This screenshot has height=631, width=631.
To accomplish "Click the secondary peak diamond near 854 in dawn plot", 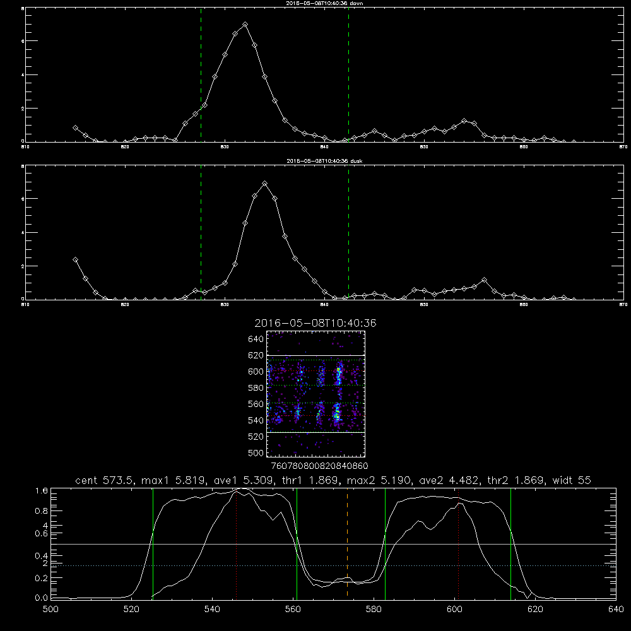I will click(x=464, y=121).
